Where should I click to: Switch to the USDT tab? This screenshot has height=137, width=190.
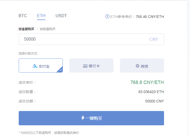[x=61, y=16]
